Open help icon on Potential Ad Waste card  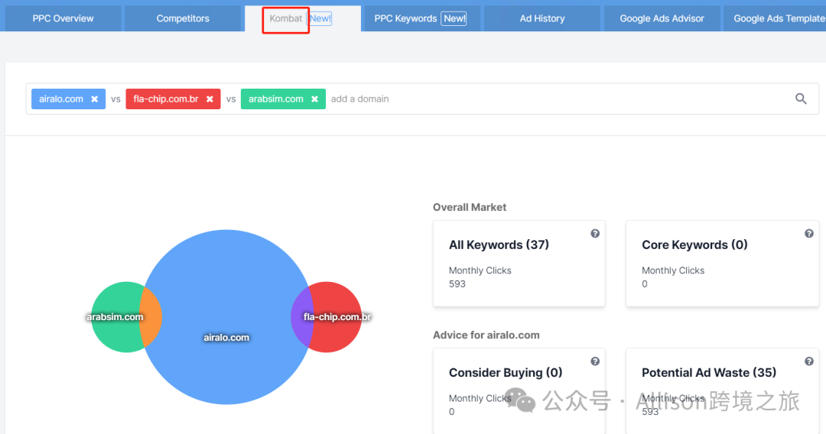coord(808,361)
